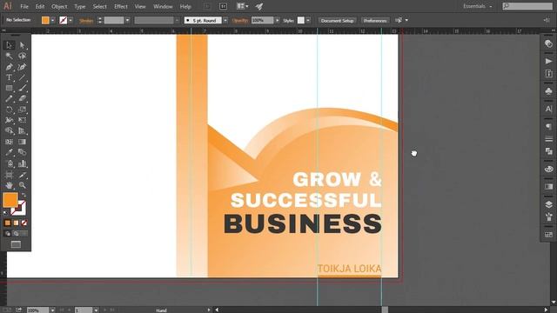Select the Scale tool
This screenshot has height=313, width=557.
point(23,110)
